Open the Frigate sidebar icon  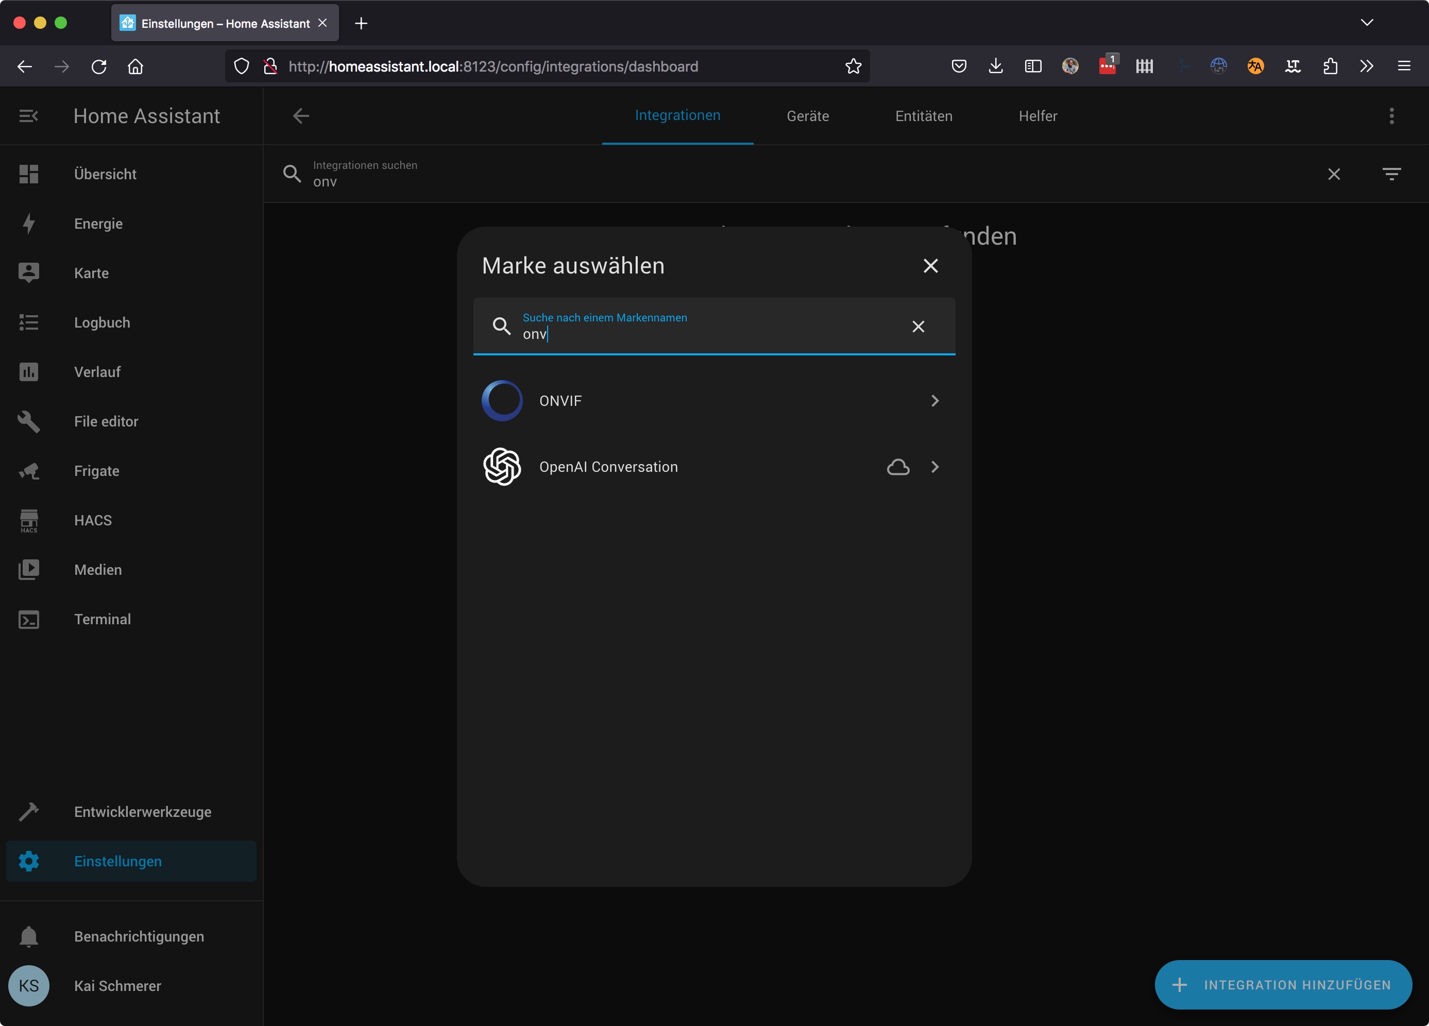coord(28,471)
